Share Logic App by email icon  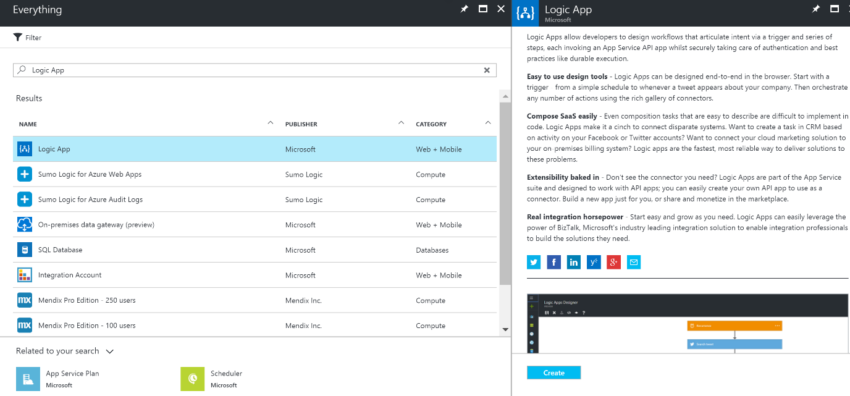click(x=633, y=263)
